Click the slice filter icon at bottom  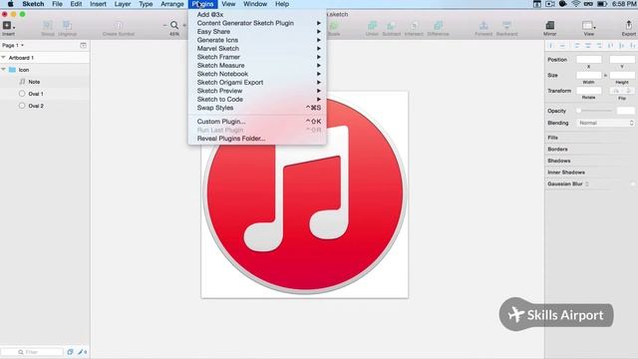coord(83,352)
